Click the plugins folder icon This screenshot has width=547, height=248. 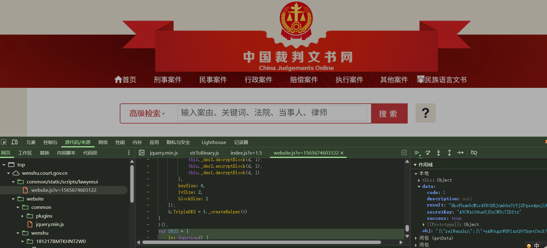30,216
